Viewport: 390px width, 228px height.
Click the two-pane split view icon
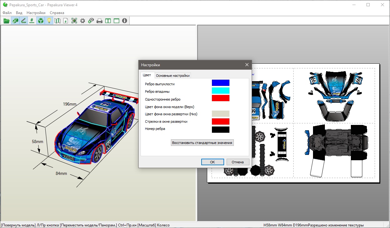coord(108,21)
